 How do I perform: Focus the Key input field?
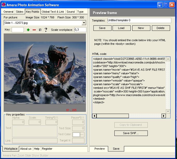[18, 30]
